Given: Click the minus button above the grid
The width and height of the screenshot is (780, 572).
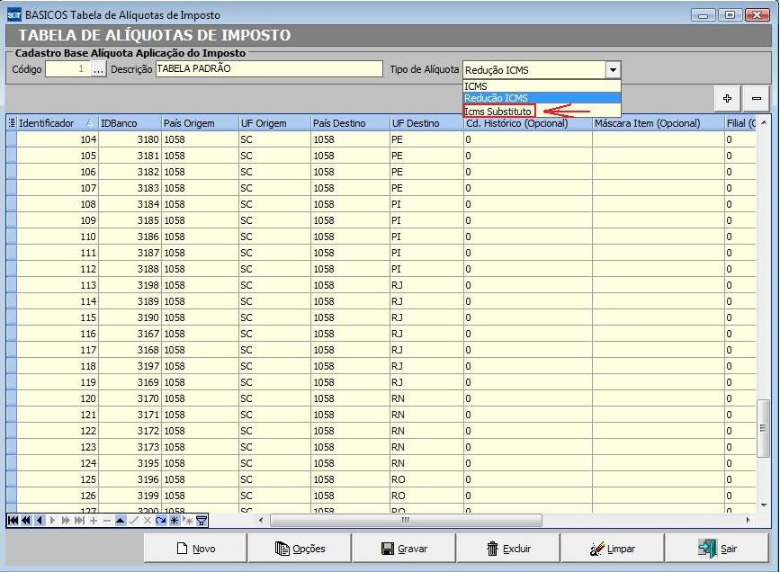Looking at the screenshot, I should (757, 98).
